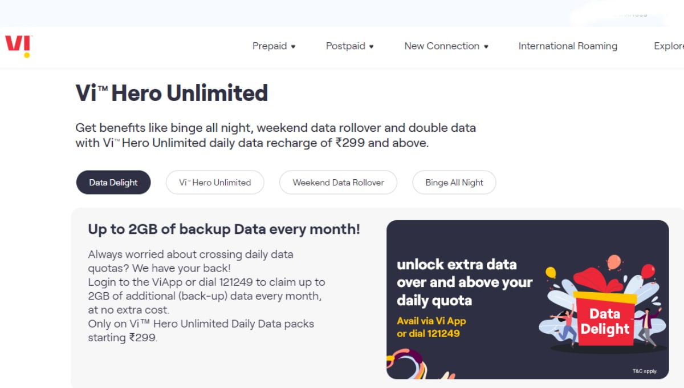Open the International Roaming link
The height and width of the screenshot is (388, 684).
(568, 46)
